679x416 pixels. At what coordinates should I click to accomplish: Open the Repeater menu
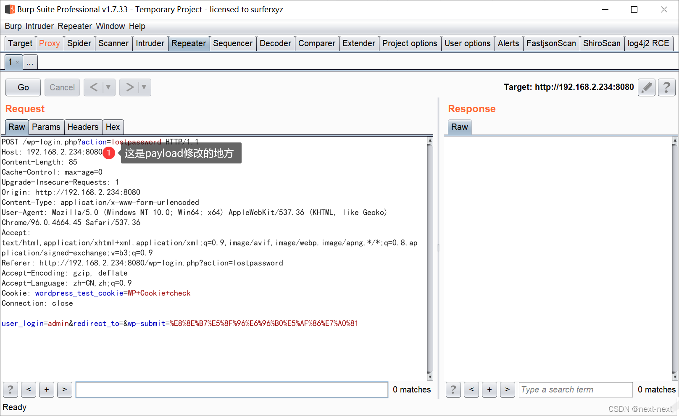[x=75, y=26]
